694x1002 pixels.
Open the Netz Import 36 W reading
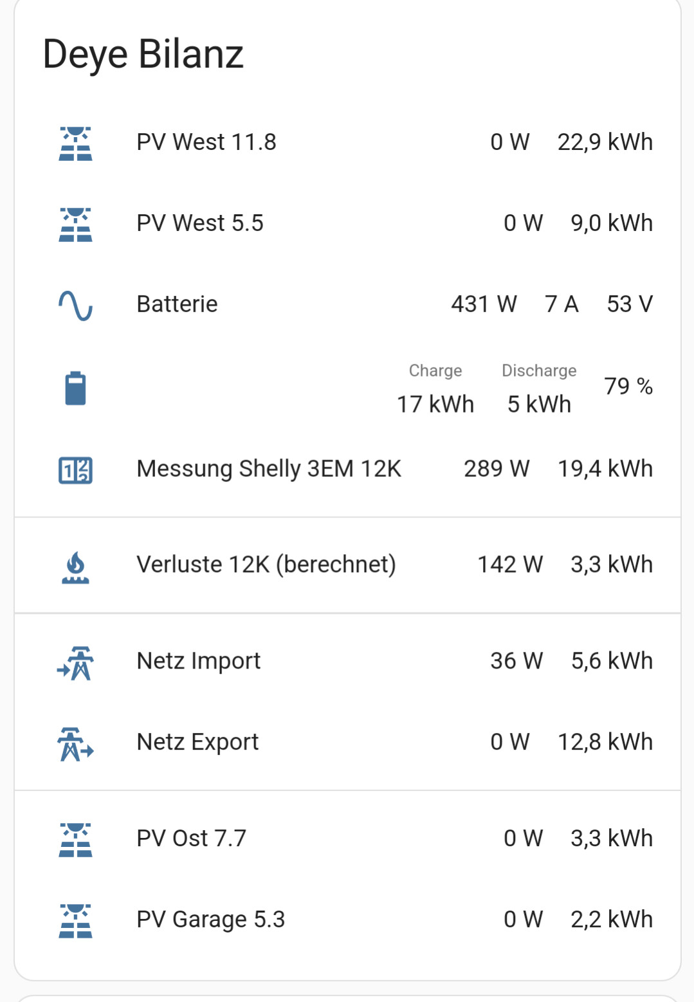(516, 661)
